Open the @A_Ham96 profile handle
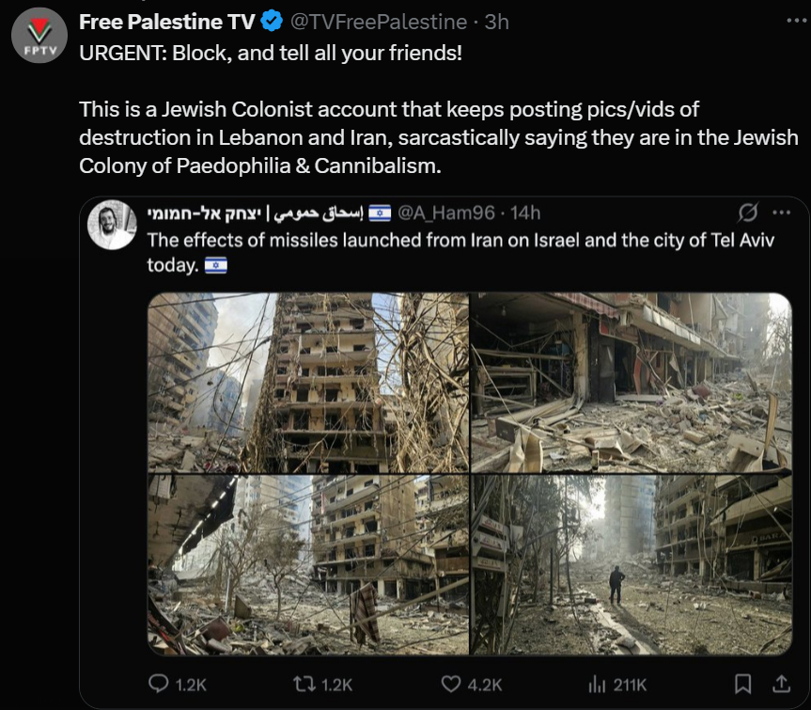Screen dimensions: 811x710 pyautogui.click(x=444, y=213)
